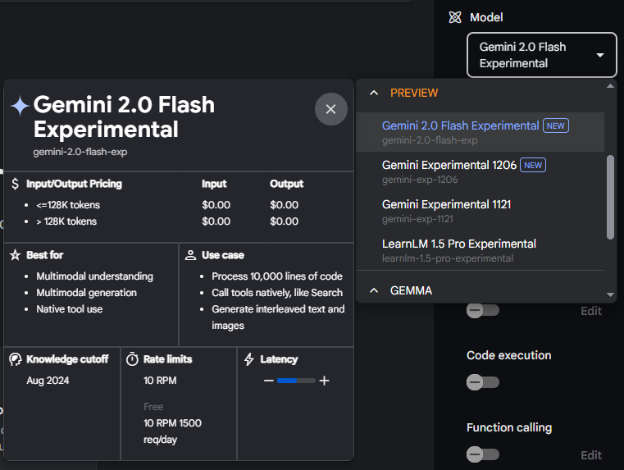Click Process 10,000 lines of code bullet
This screenshot has width=624, height=470.
(x=277, y=276)
